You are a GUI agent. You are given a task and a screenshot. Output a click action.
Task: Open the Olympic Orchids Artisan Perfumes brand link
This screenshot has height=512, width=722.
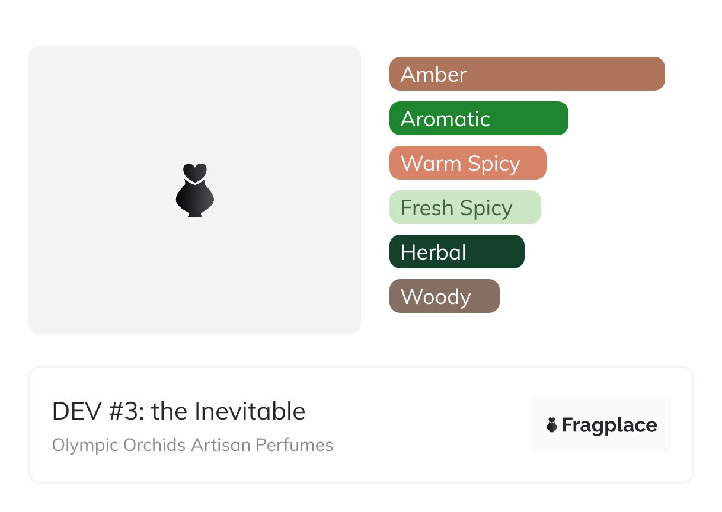[193, 445]
